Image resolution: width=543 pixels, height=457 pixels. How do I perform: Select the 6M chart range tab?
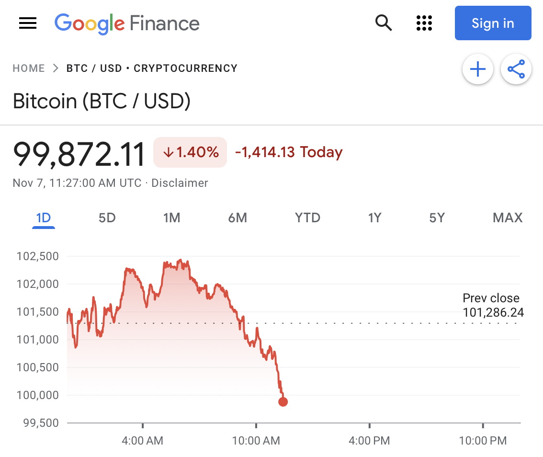pyautogui.click(x=238, y=218)
